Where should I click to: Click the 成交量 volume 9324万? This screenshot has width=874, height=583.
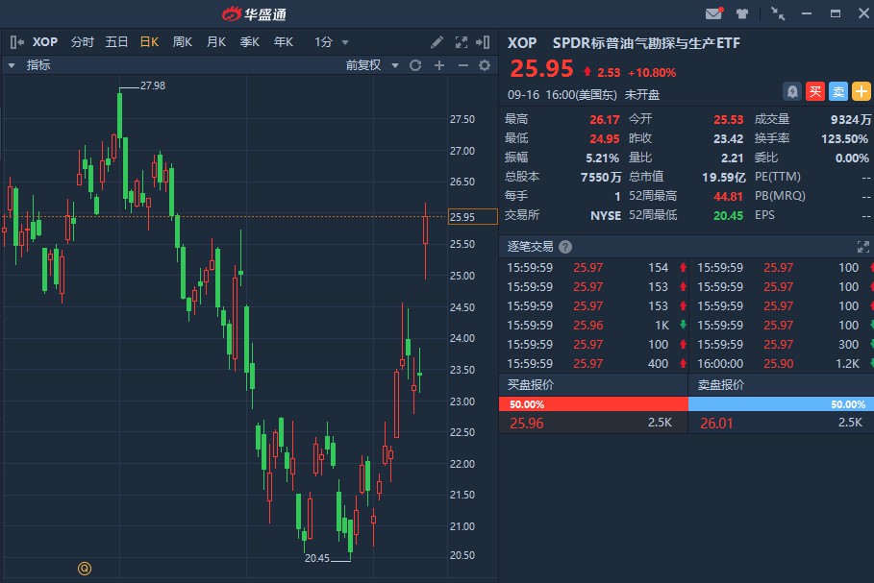point(850,119)
